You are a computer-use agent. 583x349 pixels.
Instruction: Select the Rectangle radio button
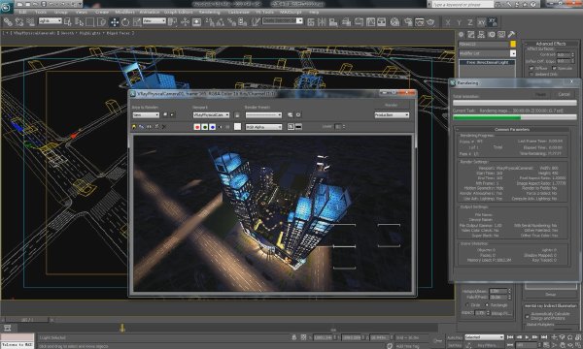coord(487,304)
